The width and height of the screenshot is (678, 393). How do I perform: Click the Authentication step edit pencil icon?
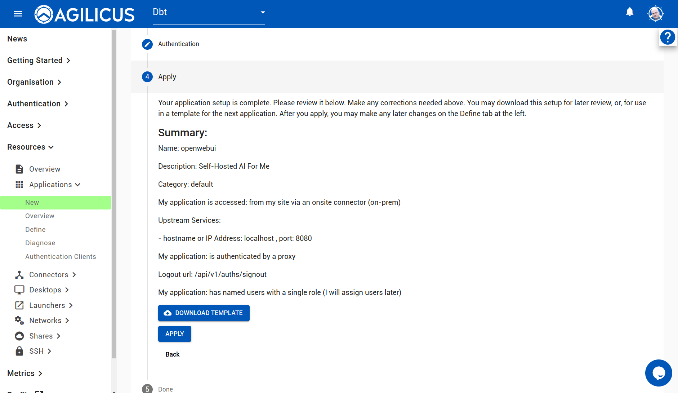pyautogui.click(x=147, y=44)
